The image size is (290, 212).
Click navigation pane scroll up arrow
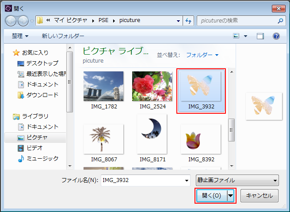[70, 48]
